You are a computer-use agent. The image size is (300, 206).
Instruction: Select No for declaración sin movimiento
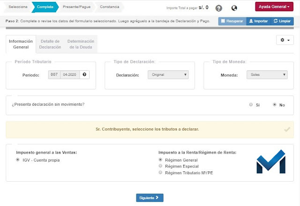(275, 104)
